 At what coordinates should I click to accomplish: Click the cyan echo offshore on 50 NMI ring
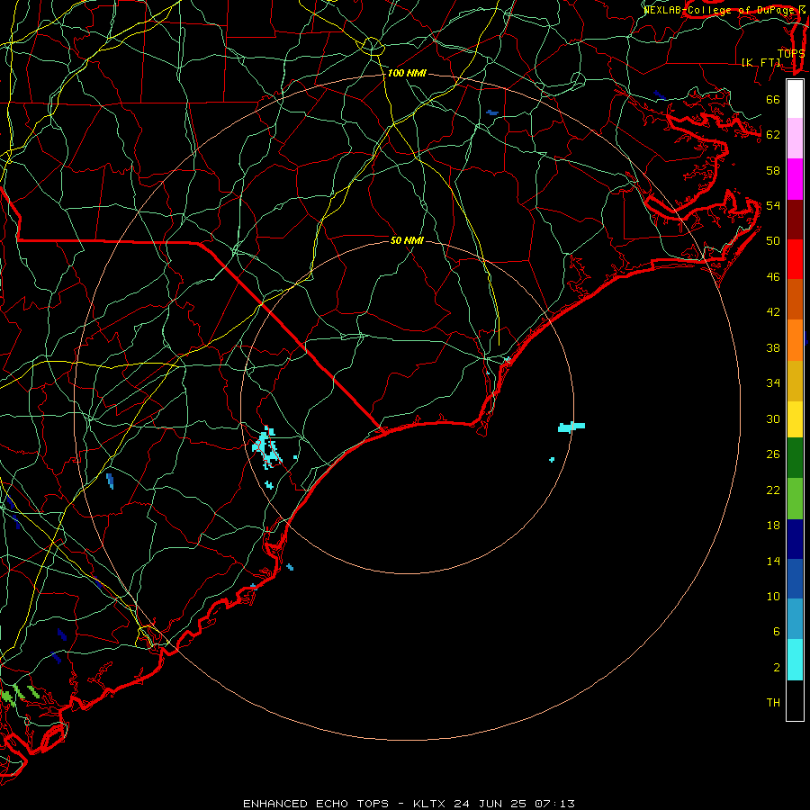click(x=571, y=427)
